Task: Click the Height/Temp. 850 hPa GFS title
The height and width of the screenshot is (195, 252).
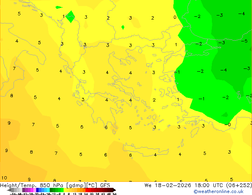Action: (55, 185)
